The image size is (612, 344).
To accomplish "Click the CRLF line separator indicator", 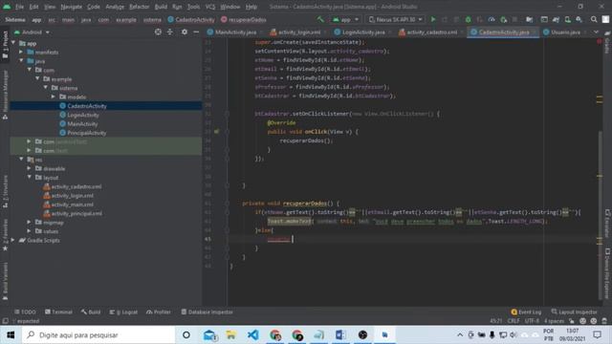I will pos(514,321).
